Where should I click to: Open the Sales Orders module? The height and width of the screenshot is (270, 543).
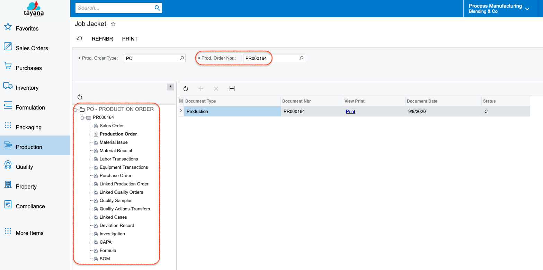(x=35, y=48)
